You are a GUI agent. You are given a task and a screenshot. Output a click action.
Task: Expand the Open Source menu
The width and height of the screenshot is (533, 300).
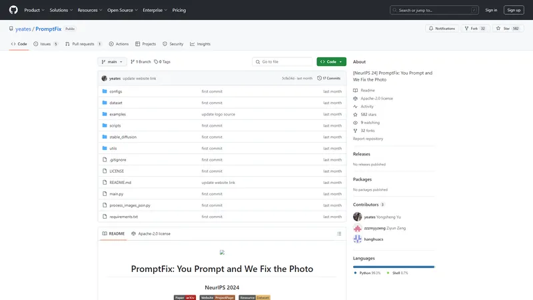(x=123, y=10)
